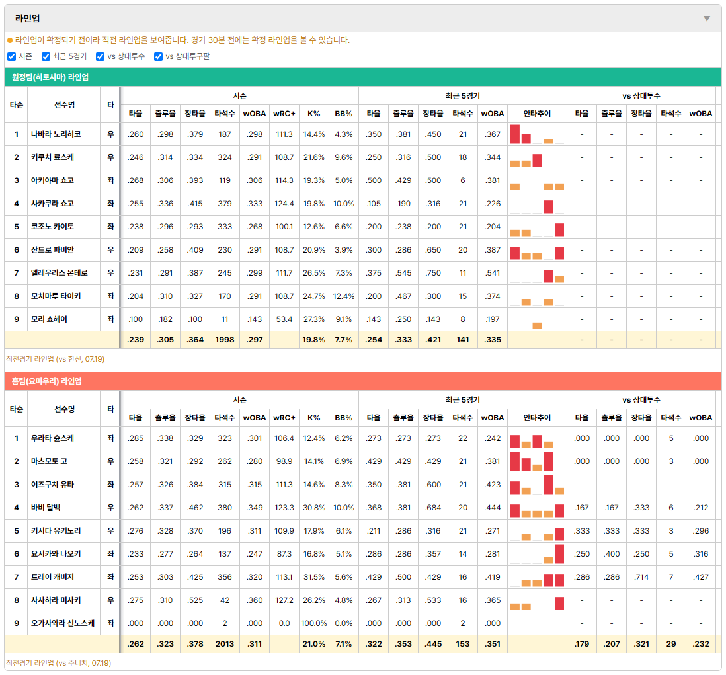Open player 사카쿠라 쇼고
726x675 pixels.
pyautogui.click(x=52, y=204)
